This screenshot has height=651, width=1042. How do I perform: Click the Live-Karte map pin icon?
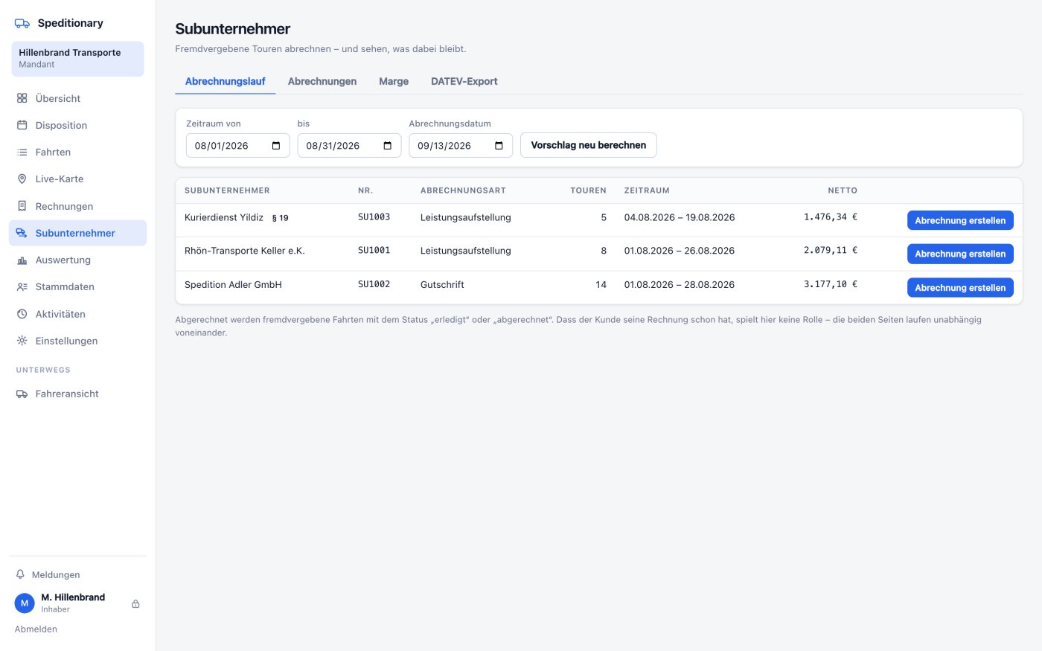click(x=22, y=179)
